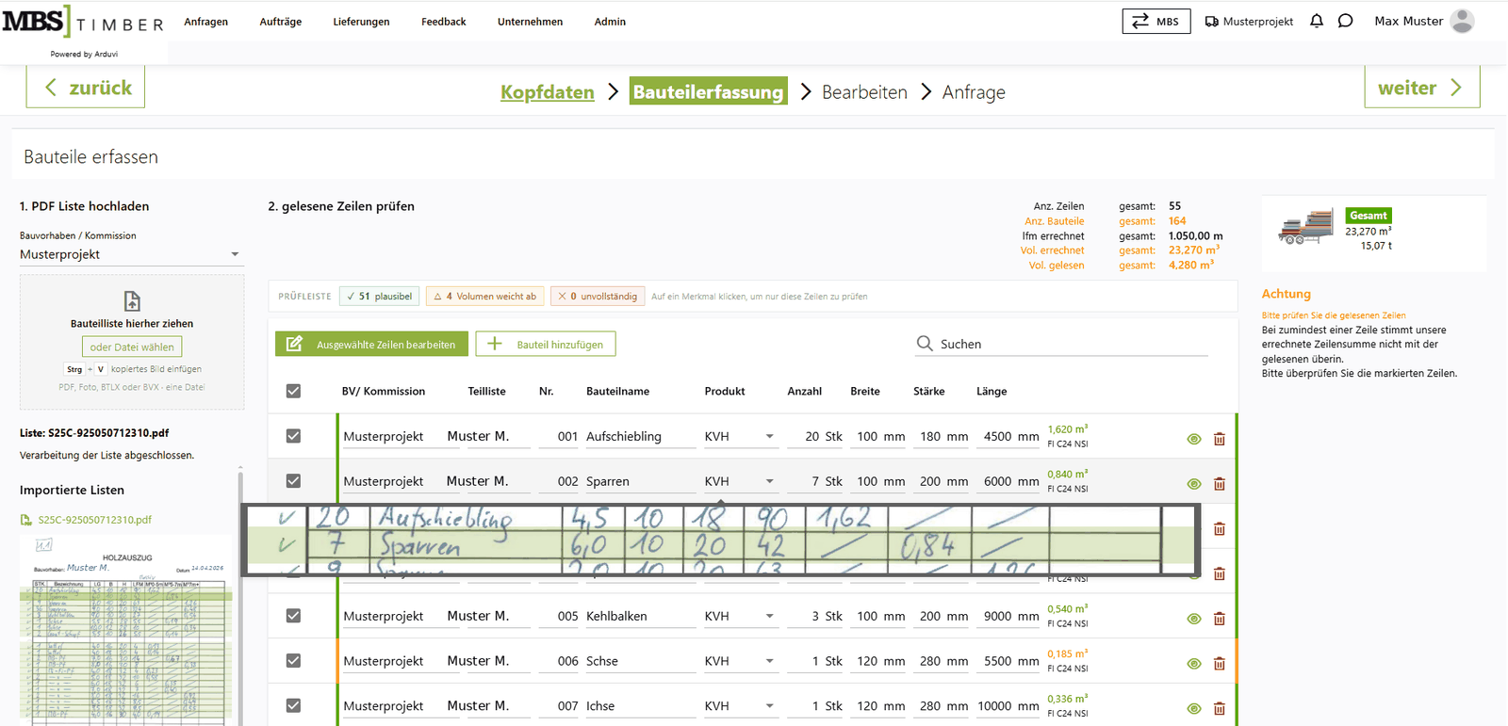Image resolution: width=1508 pixels, height=726 pixels.
Task: Open Produkt dropdown for Ichse
Action: [740, 705]
